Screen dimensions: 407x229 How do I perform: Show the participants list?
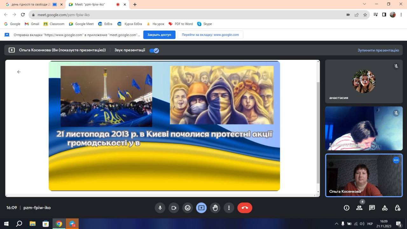coord(359,208)
